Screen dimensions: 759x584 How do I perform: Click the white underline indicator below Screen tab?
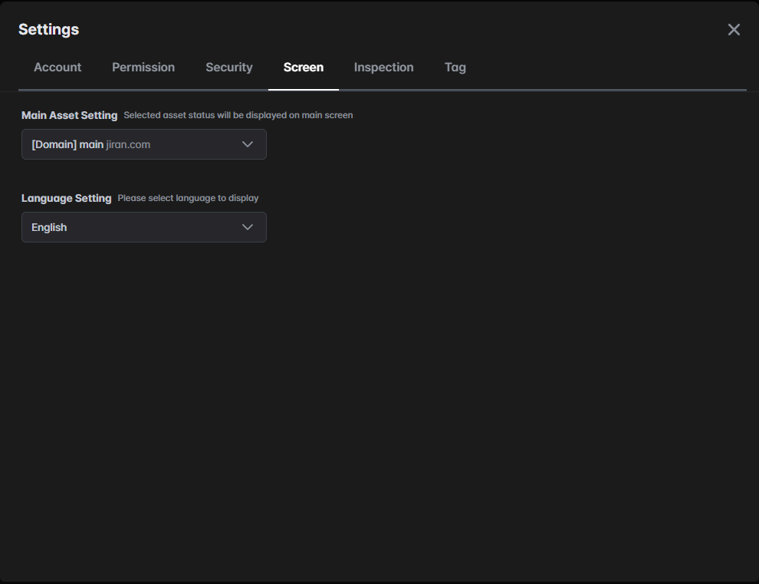coord(304,89)
